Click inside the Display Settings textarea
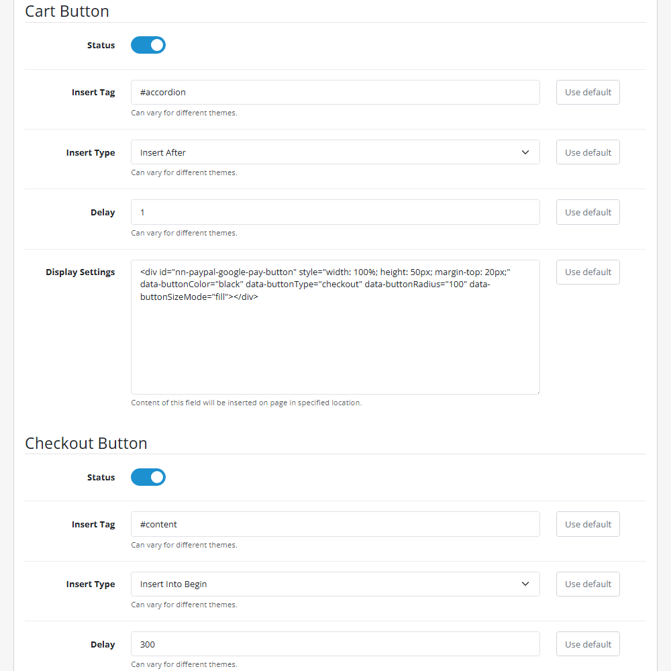This screenshot has height=671, width=671. point(335,327)
